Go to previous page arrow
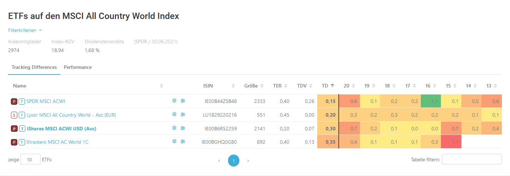Screen dimensions: 510x176 219,161
